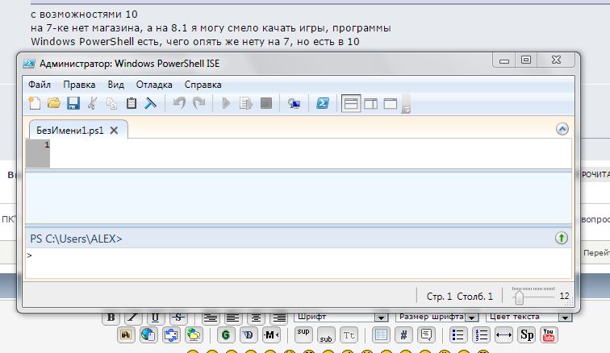Paste from clipboard in ISE toolbar

pos(131,103)
